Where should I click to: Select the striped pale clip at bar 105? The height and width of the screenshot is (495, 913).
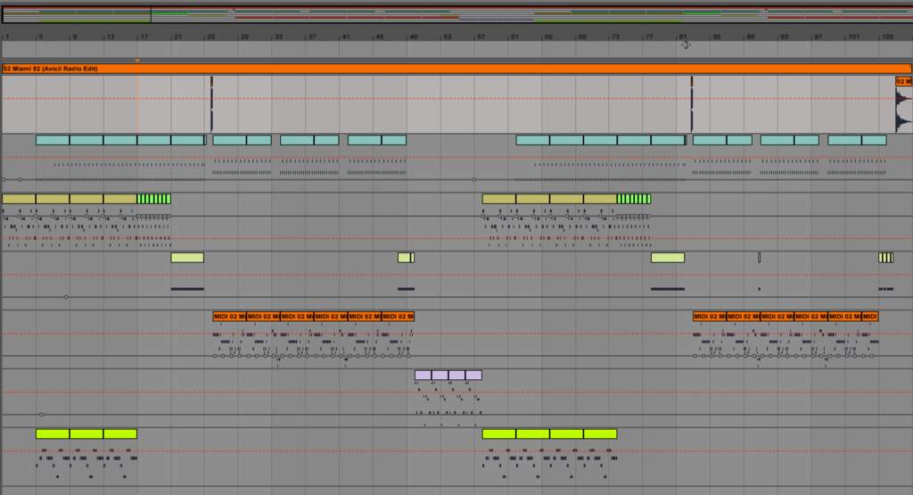pyautogui.click(x=885, y=258)
